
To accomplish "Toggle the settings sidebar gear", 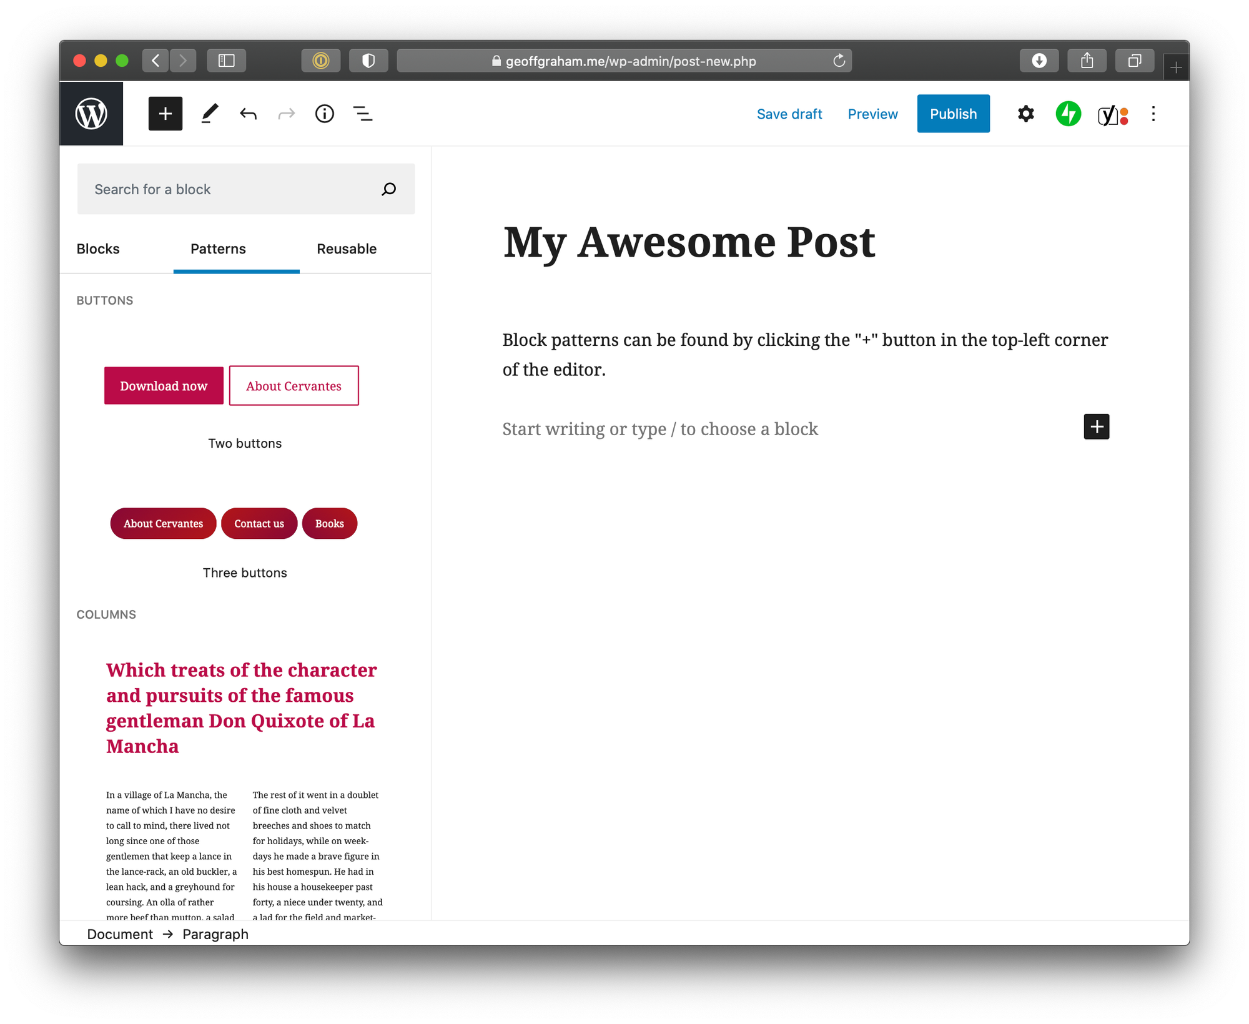I will tap(1025, 113).
